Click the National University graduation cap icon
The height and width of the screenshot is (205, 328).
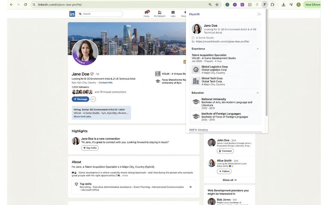196,102
